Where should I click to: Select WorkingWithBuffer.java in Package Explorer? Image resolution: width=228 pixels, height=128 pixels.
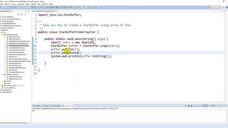[16, 72]
